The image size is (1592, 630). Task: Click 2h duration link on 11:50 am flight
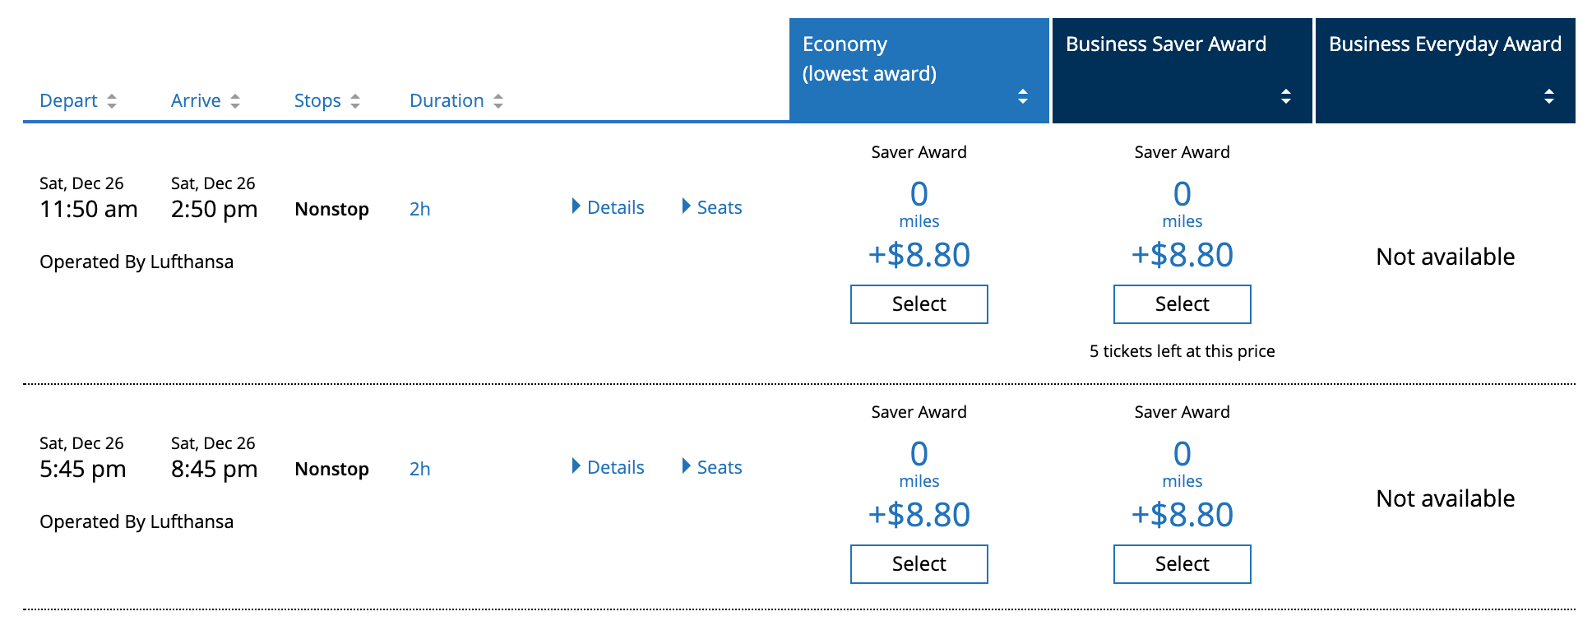[419, 209]
